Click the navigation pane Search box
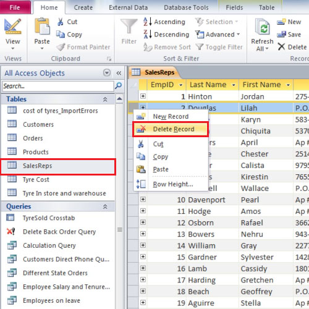Image resolution: width=309 pixels, height=309 pixels. click(58, 86)
